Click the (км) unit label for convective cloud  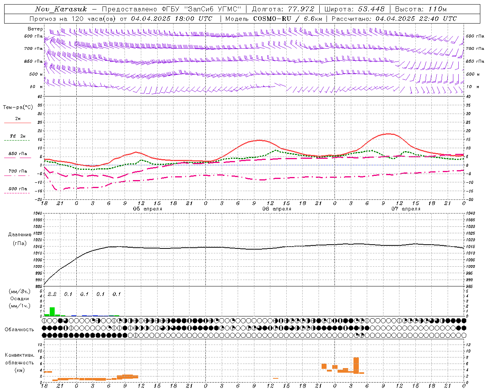click(20, 370)
